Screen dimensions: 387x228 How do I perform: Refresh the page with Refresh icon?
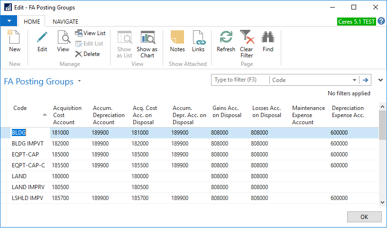226,38
